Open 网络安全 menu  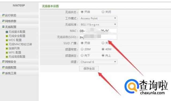(11, 62)
